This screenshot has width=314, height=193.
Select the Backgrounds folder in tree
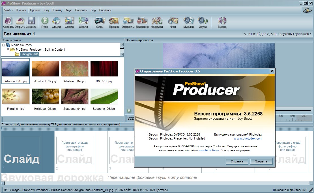[29, 54]
